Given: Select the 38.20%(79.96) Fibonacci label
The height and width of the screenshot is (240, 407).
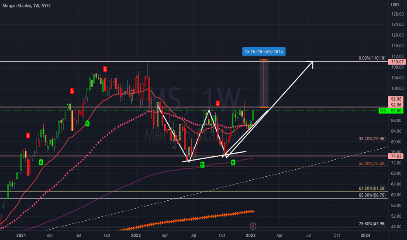Looking at the screenshot, I should click(x=372, y=139).
